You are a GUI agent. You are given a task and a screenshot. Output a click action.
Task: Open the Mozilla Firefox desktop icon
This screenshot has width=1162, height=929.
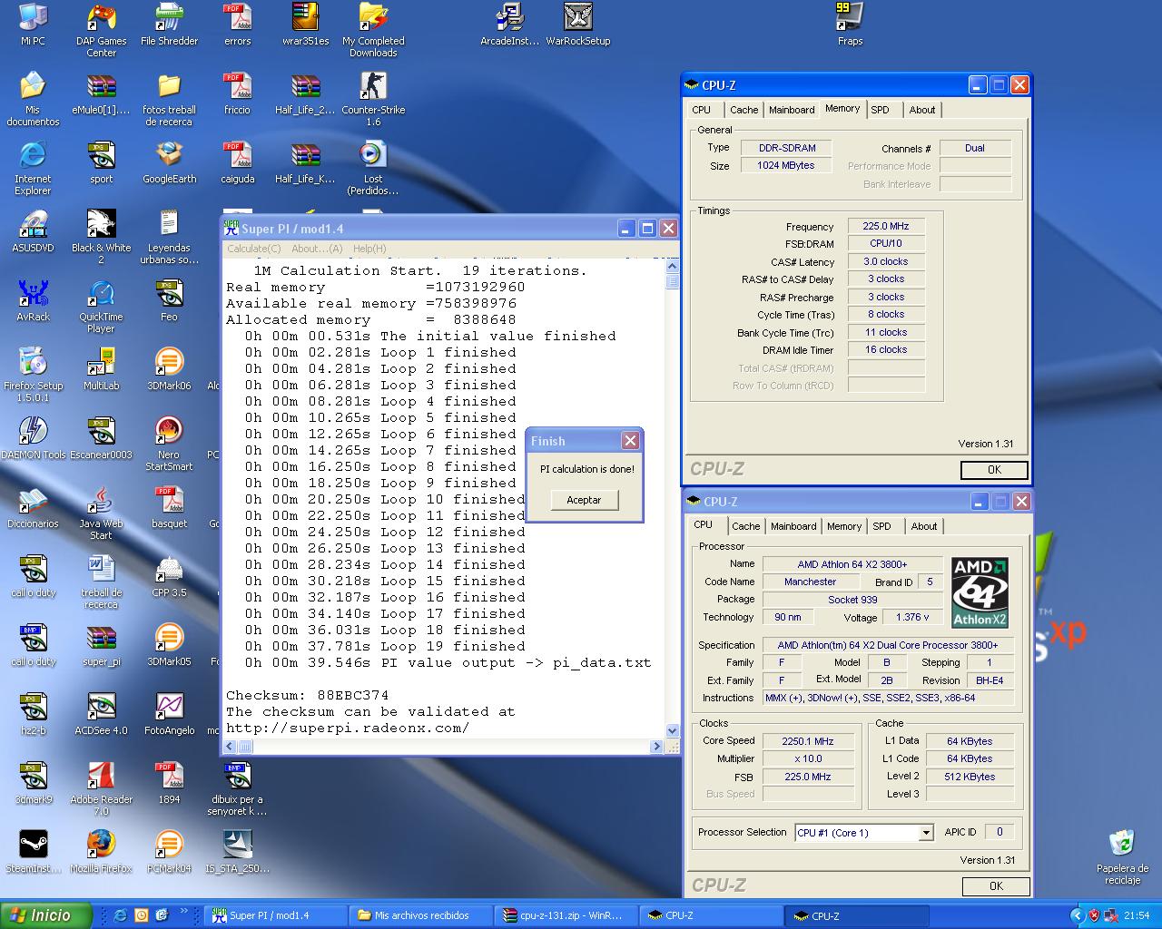coord(101,846)
